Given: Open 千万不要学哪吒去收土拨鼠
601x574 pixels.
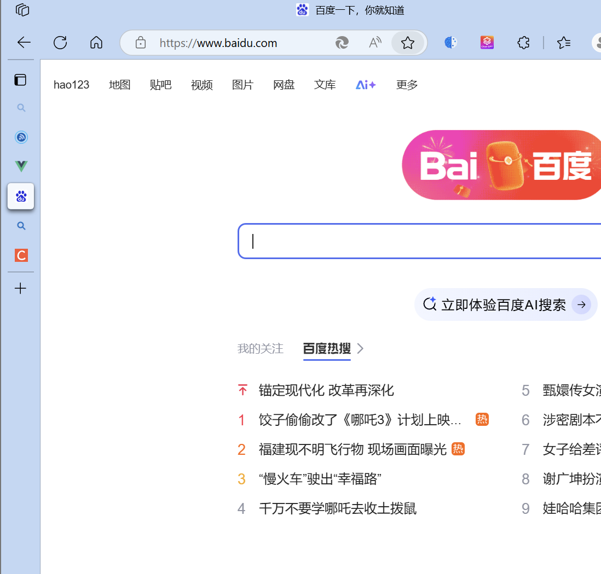Looking at the screenshot, I should [x=338, y=508].
